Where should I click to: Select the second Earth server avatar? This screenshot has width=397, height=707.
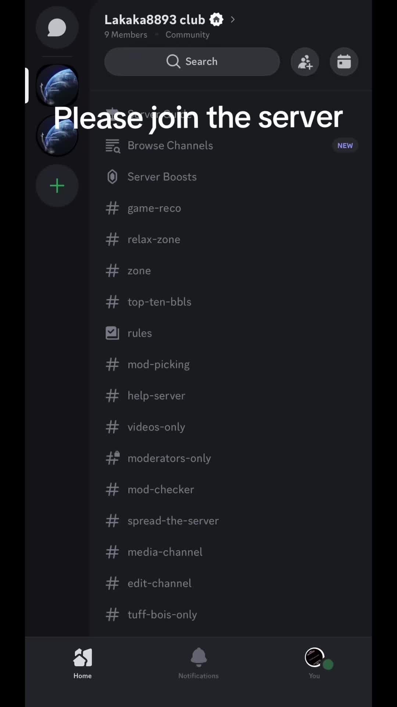pos(57,136)
